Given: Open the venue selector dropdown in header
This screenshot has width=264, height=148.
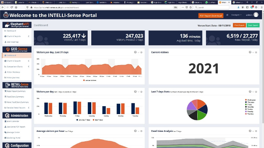Looking at the screenshot, I should click(x=236, y=15).
